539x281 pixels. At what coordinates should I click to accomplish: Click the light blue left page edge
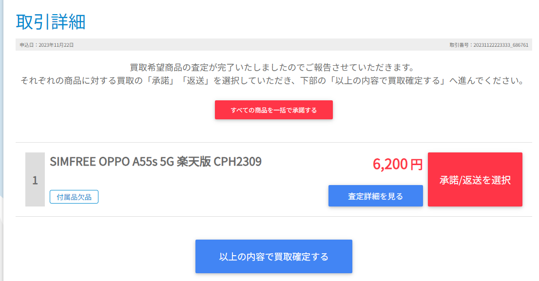(x=1, y=103)
